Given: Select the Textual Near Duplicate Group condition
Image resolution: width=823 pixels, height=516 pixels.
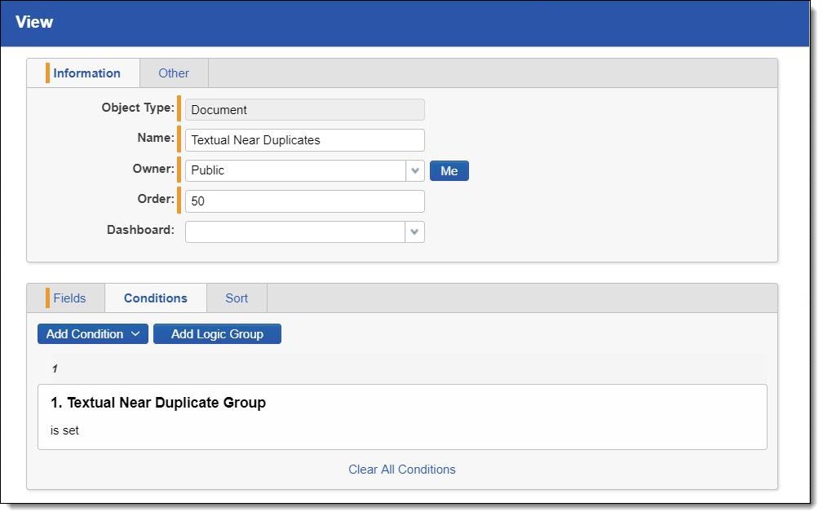Looking at the screenshot, I should (158, 403).
